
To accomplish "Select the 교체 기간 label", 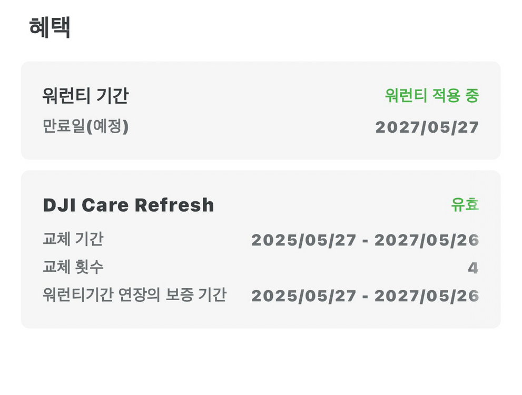I will click(x=73, y=240).
